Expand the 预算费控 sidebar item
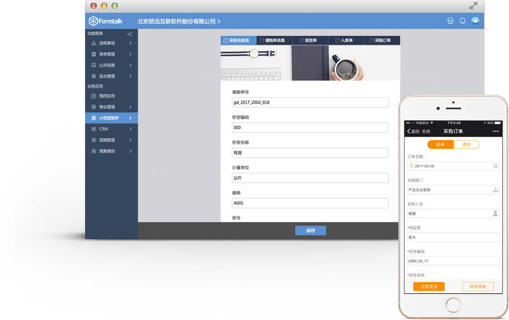Image resolution: width=509 pixels, height=320 pixels. click(111, 151)
